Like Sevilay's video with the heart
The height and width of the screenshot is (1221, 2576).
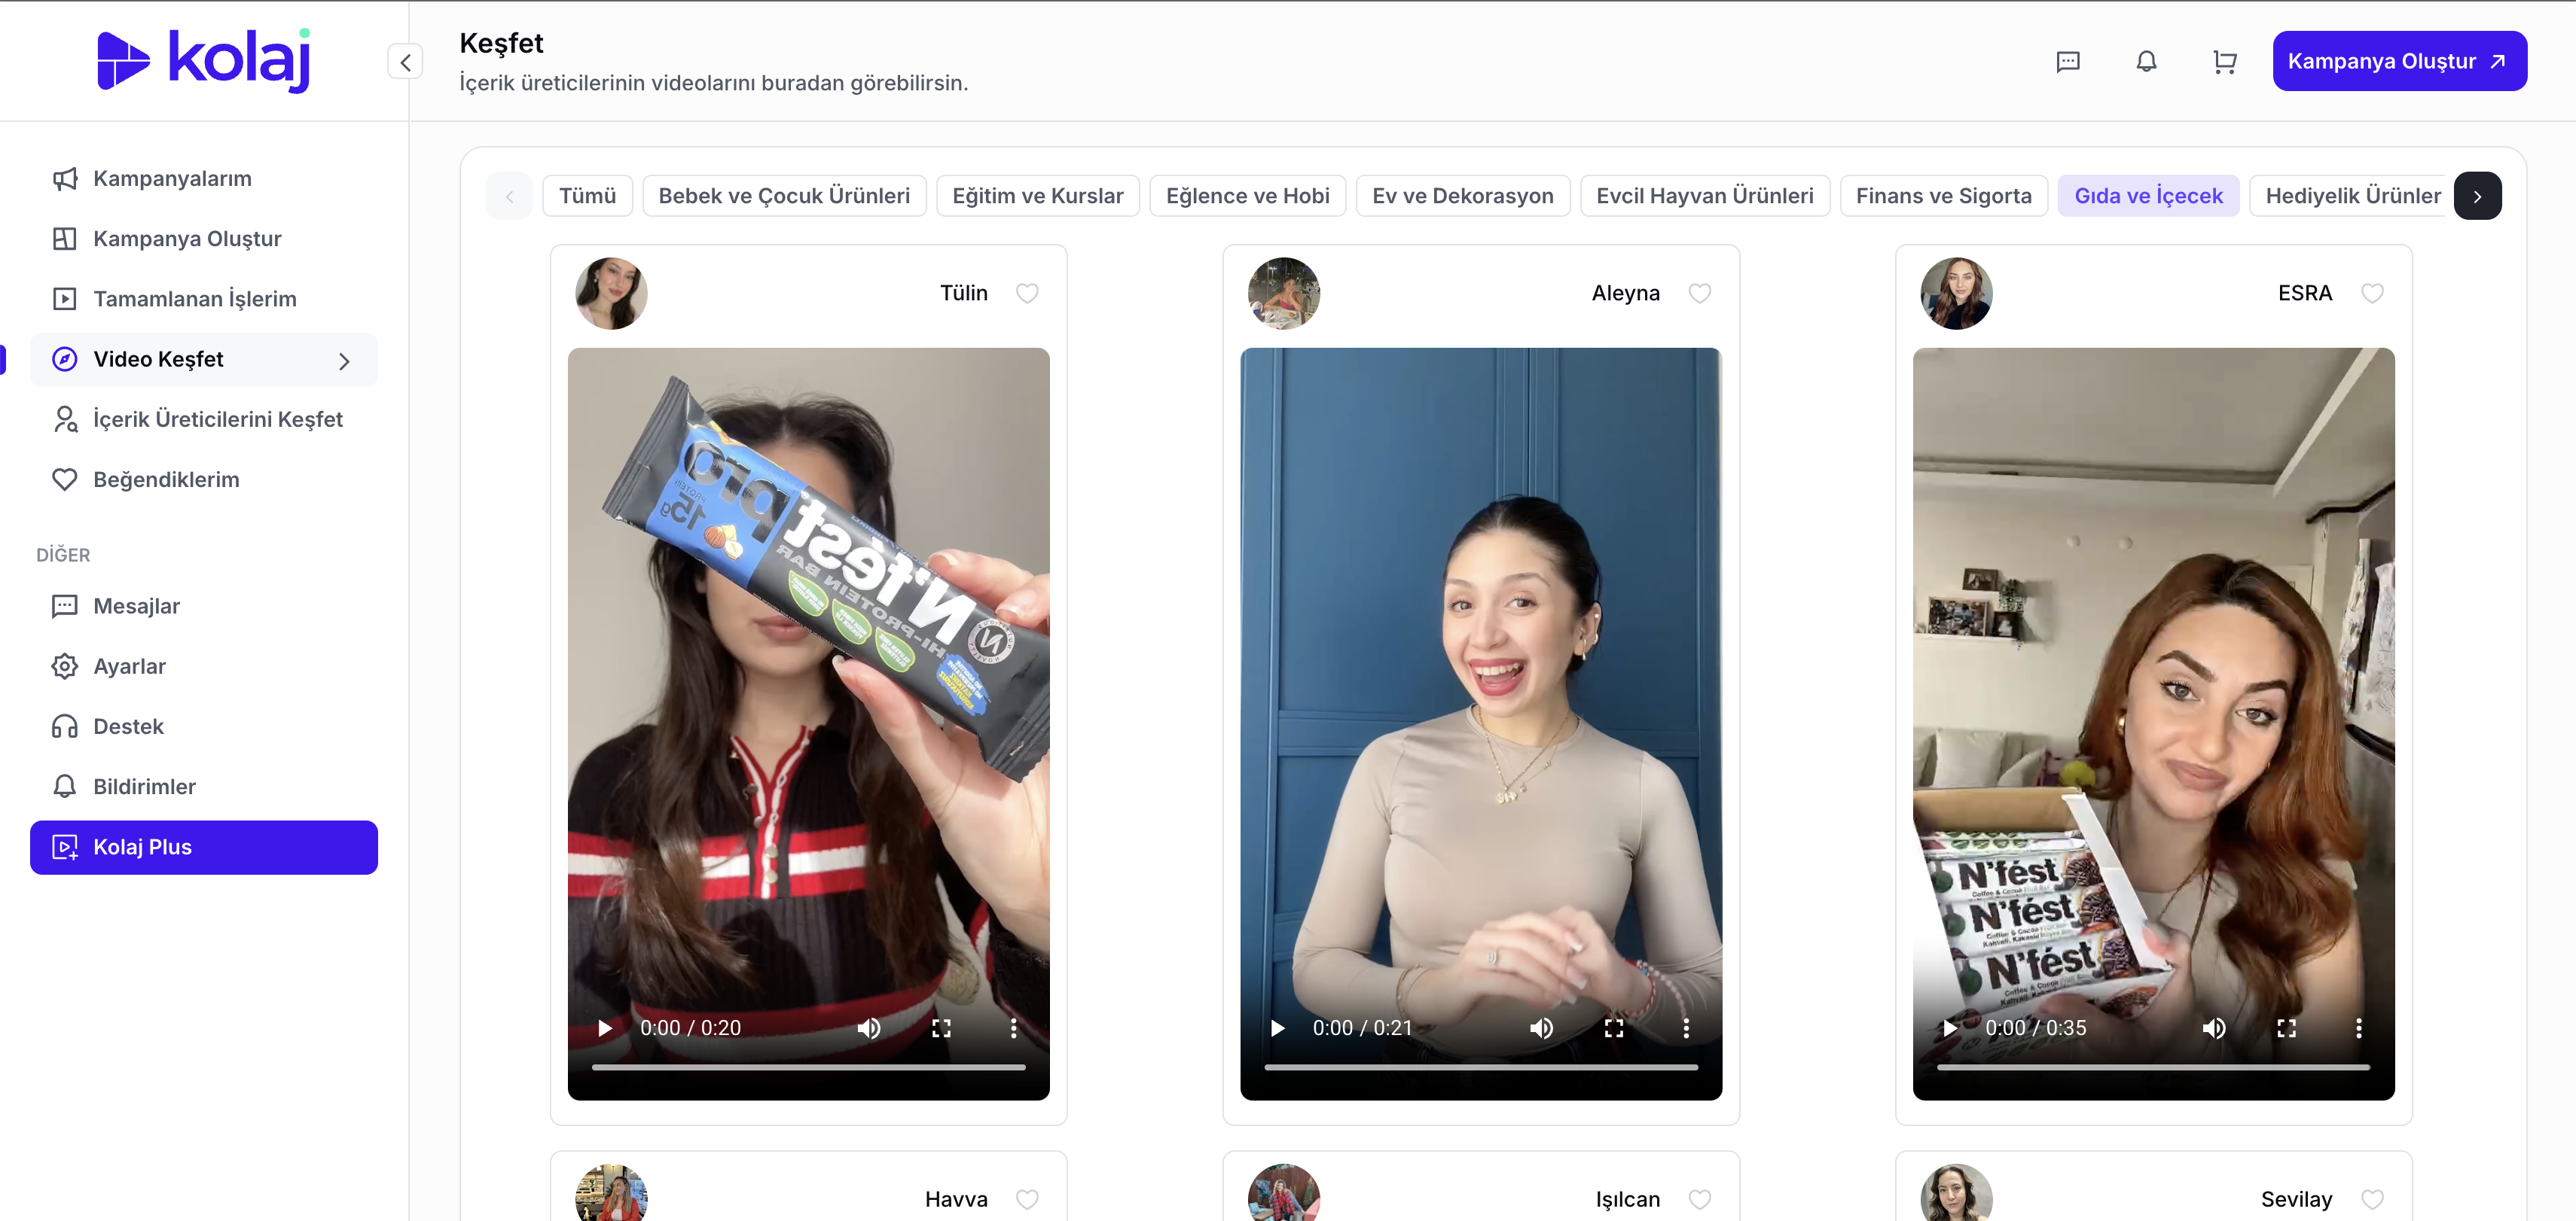click(2372, 1199)
